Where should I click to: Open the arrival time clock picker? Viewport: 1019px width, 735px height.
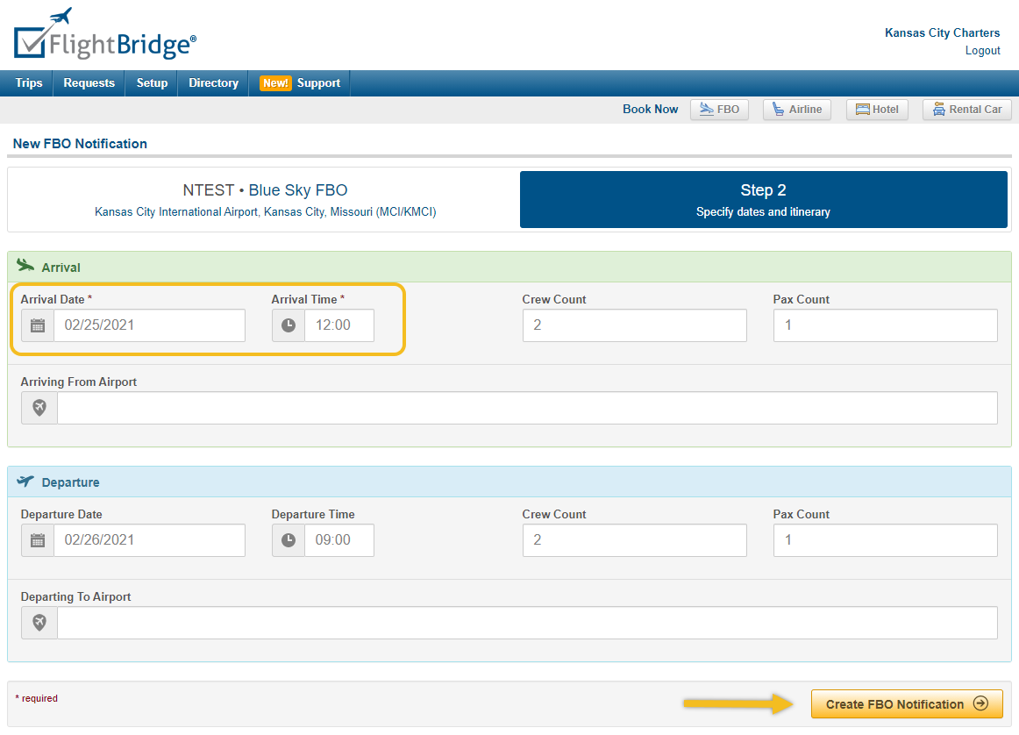tap(288, 325)
